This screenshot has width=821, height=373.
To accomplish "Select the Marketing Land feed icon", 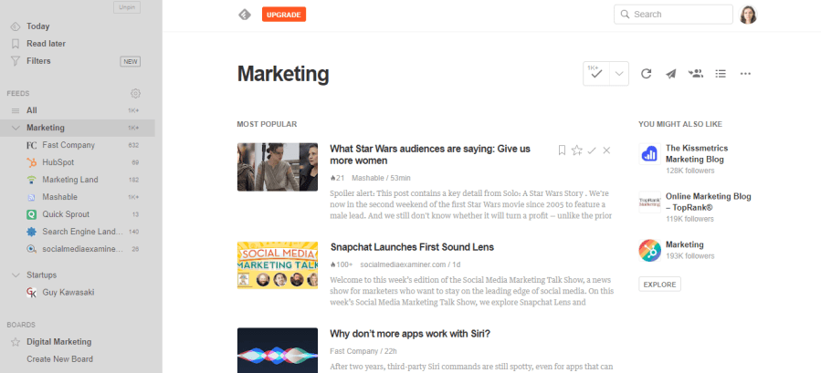I will point(31,180).
